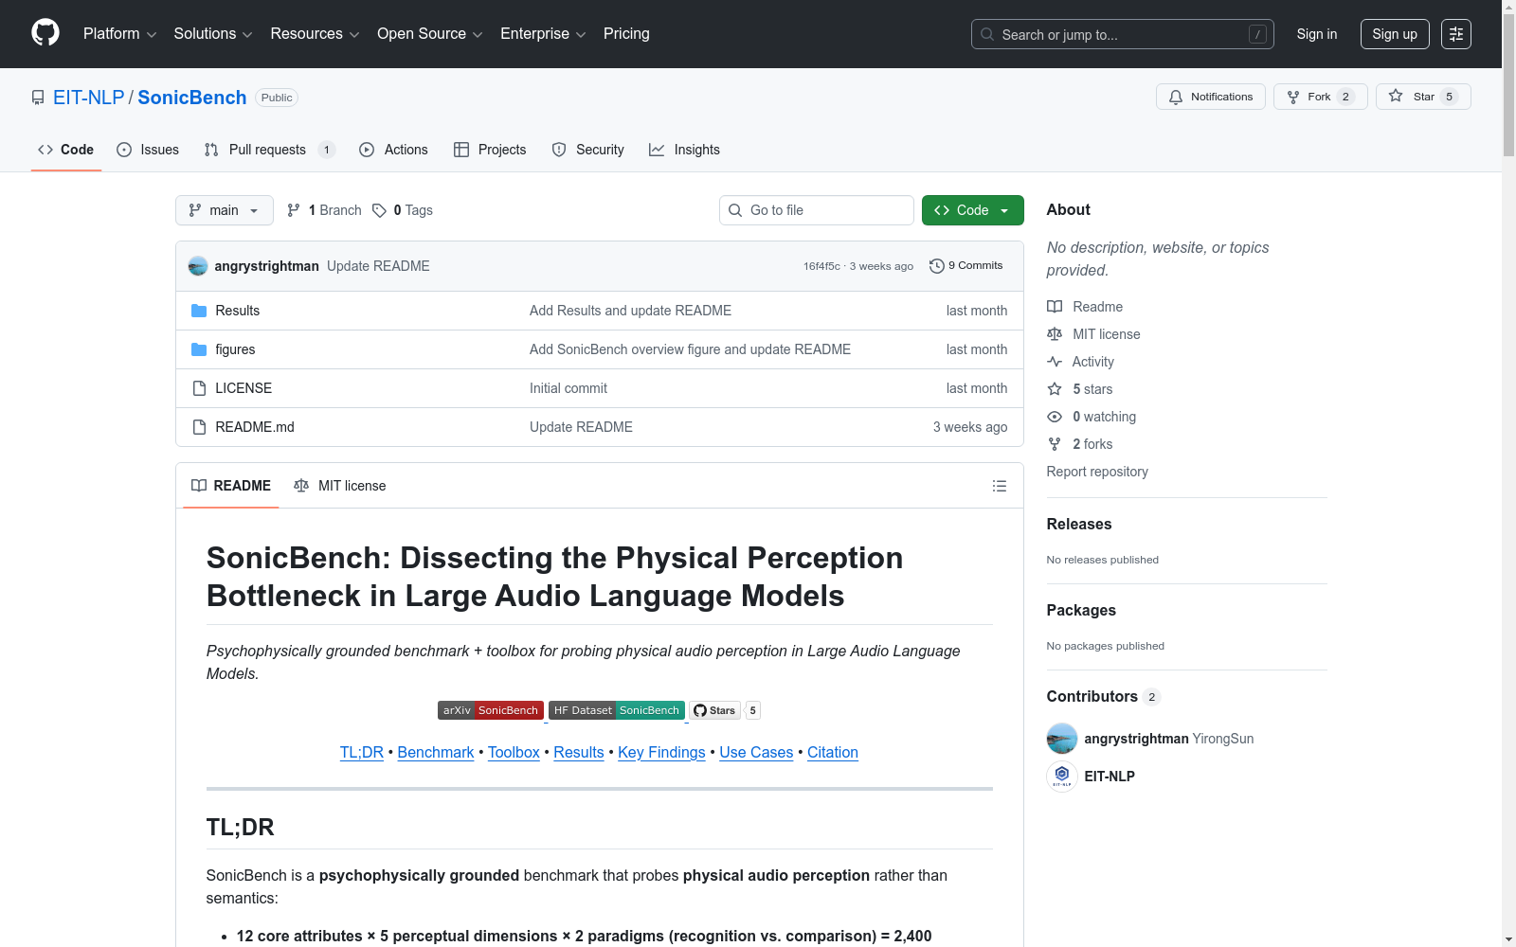Image resolution: width=1516 pixels, height=947 pixels.
Task: Click the Go to file search box
Action: pyautogui.click(x=817, y=210)
